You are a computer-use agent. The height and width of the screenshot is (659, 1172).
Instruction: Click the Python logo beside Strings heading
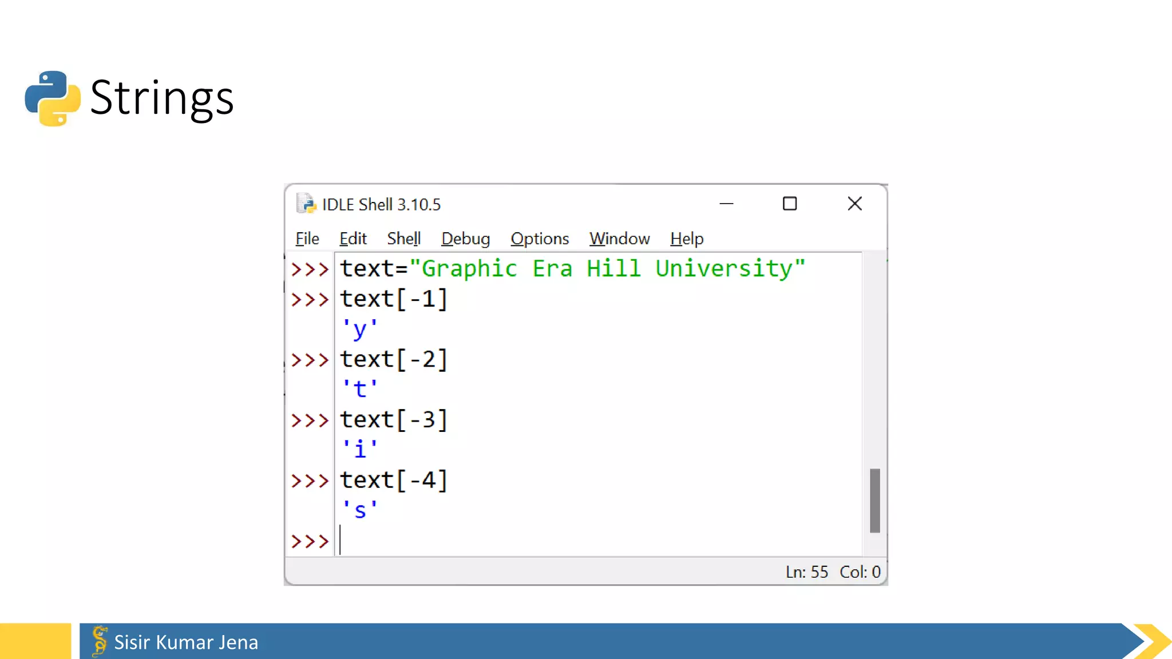[x=53, y=98]
